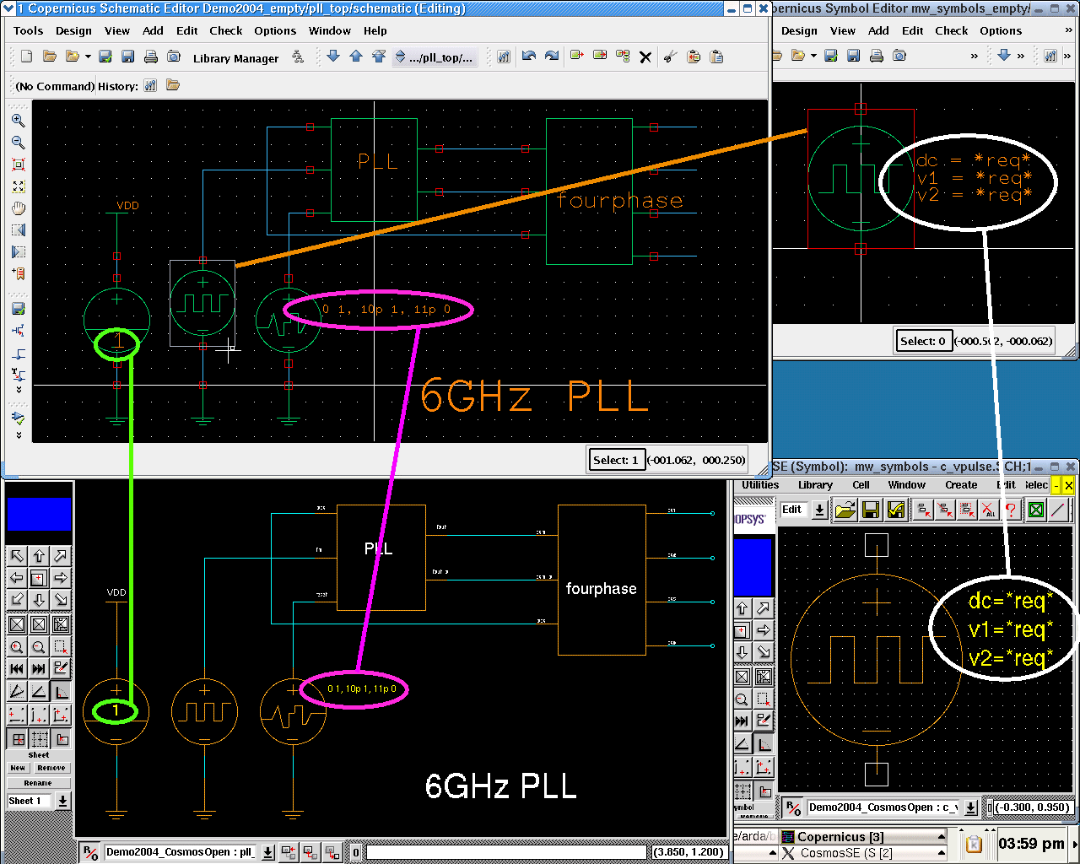Select the pan hand tool in left toolbar

coord(18,208)
